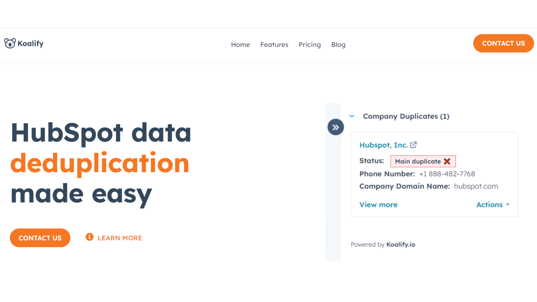Click the Powered by Koalify.io text

[x=383, y=244]
